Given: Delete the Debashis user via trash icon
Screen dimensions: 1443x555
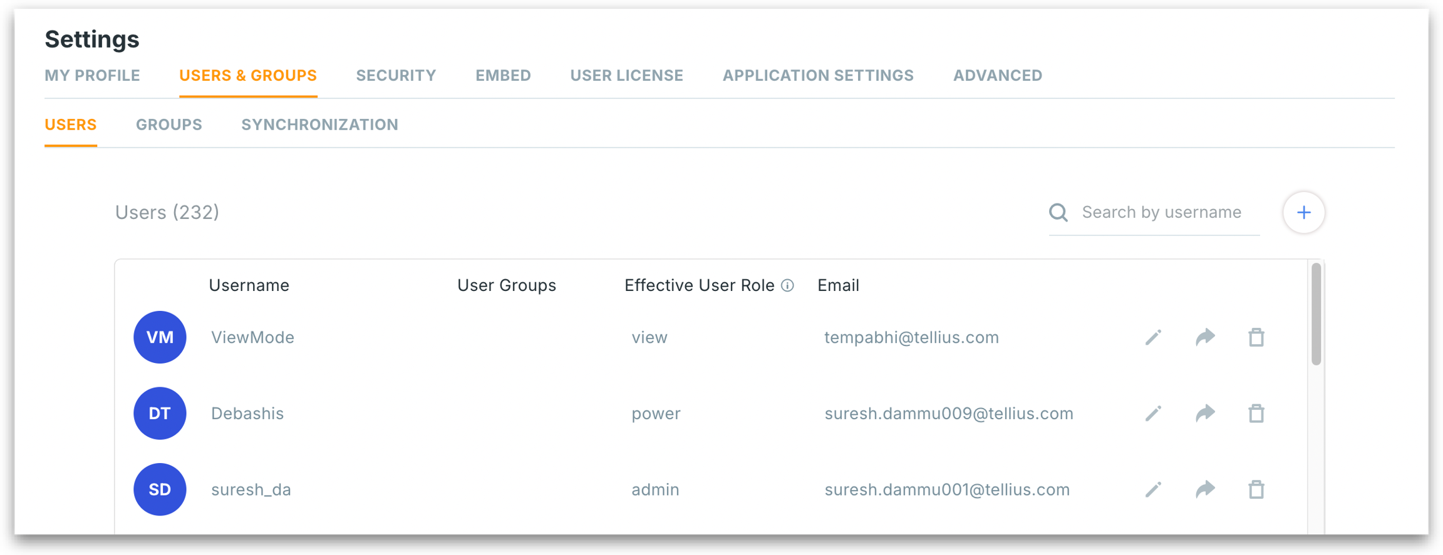Looking at the screenshot, I should coord(1256,414).
